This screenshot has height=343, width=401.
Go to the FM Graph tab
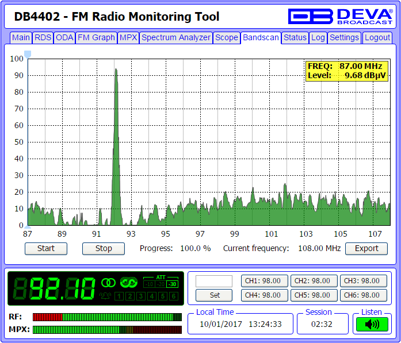click(96, 37)
